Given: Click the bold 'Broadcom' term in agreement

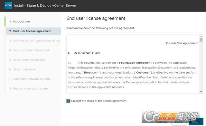Looking at the screenshot, I should 91,73.
